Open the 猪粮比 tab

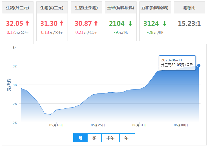tap(189, 8)
